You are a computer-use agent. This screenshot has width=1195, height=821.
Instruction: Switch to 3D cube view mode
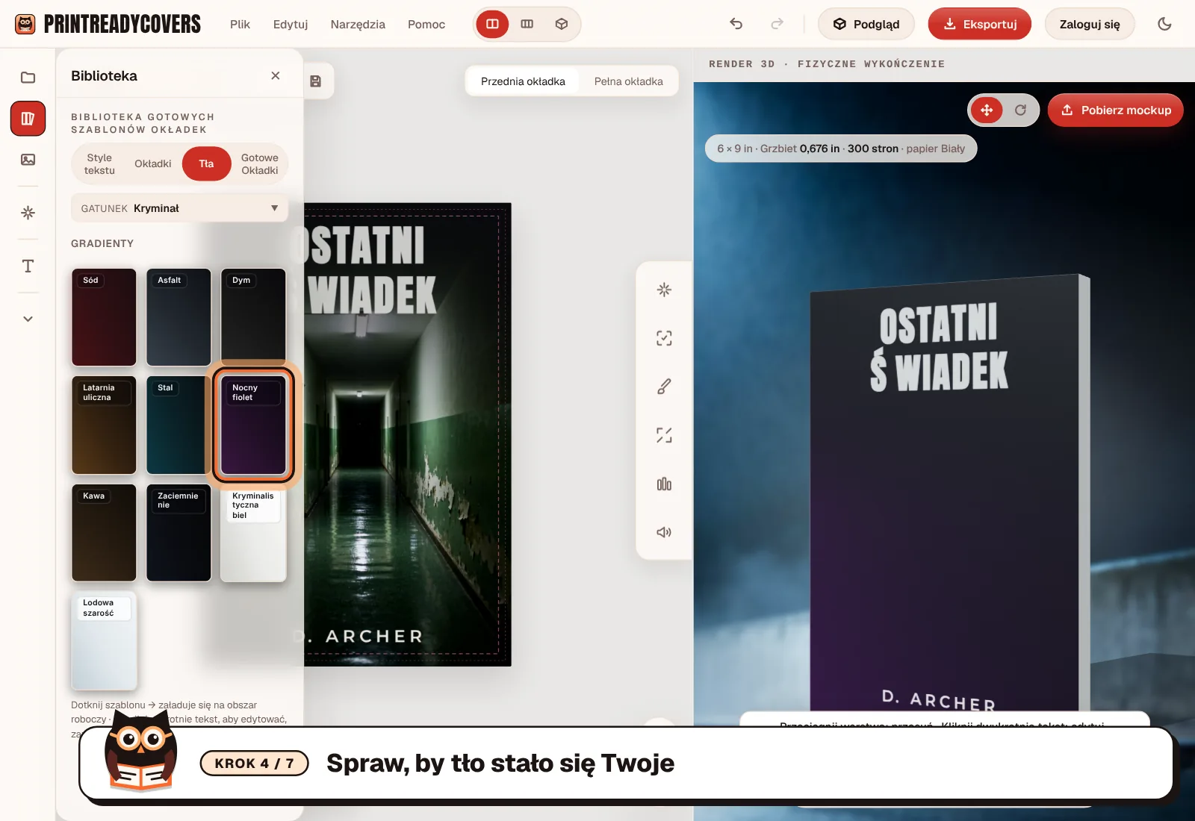pyautogui.click(x=562, y=24)
